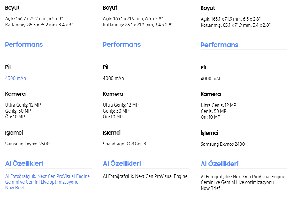Click the middle column's Performans heading

(x=122, y=45)
